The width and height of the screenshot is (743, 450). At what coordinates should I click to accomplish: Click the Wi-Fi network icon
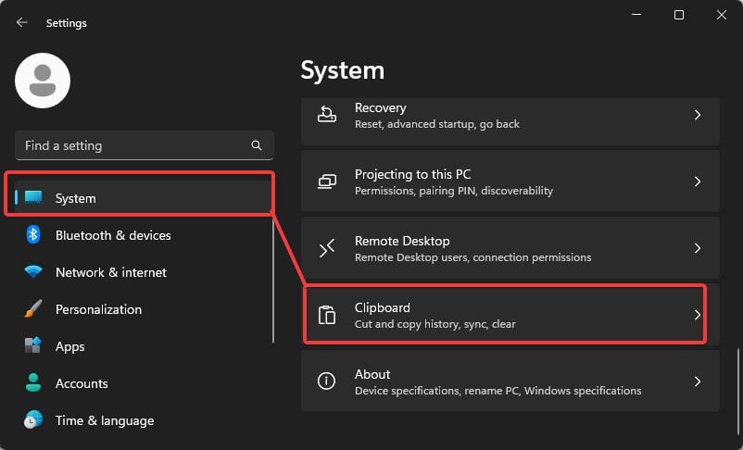point(33,272)
